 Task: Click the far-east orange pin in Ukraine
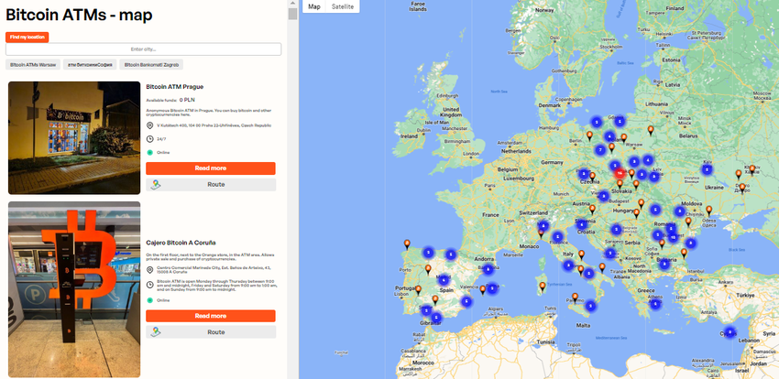752,168
